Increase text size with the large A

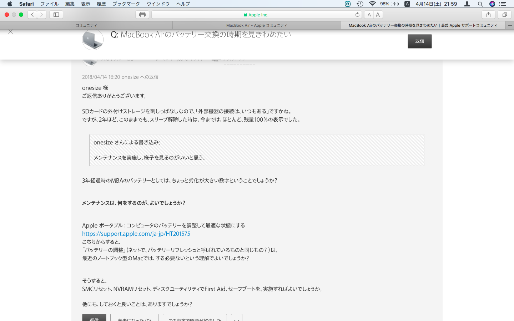378,15
